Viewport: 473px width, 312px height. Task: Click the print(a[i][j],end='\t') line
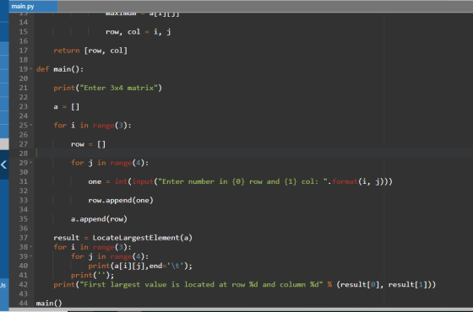(x=140, y=266)
